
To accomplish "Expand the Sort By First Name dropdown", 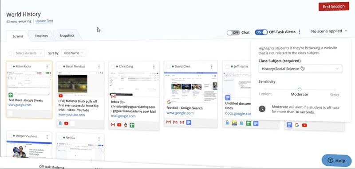I will 73,53.
